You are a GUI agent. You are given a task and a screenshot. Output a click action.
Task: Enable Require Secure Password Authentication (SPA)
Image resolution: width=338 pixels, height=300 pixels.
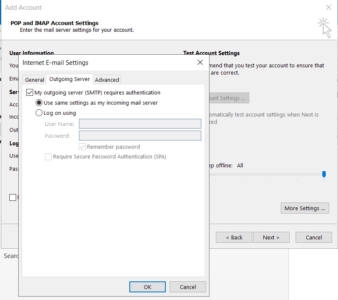(48, 157)
